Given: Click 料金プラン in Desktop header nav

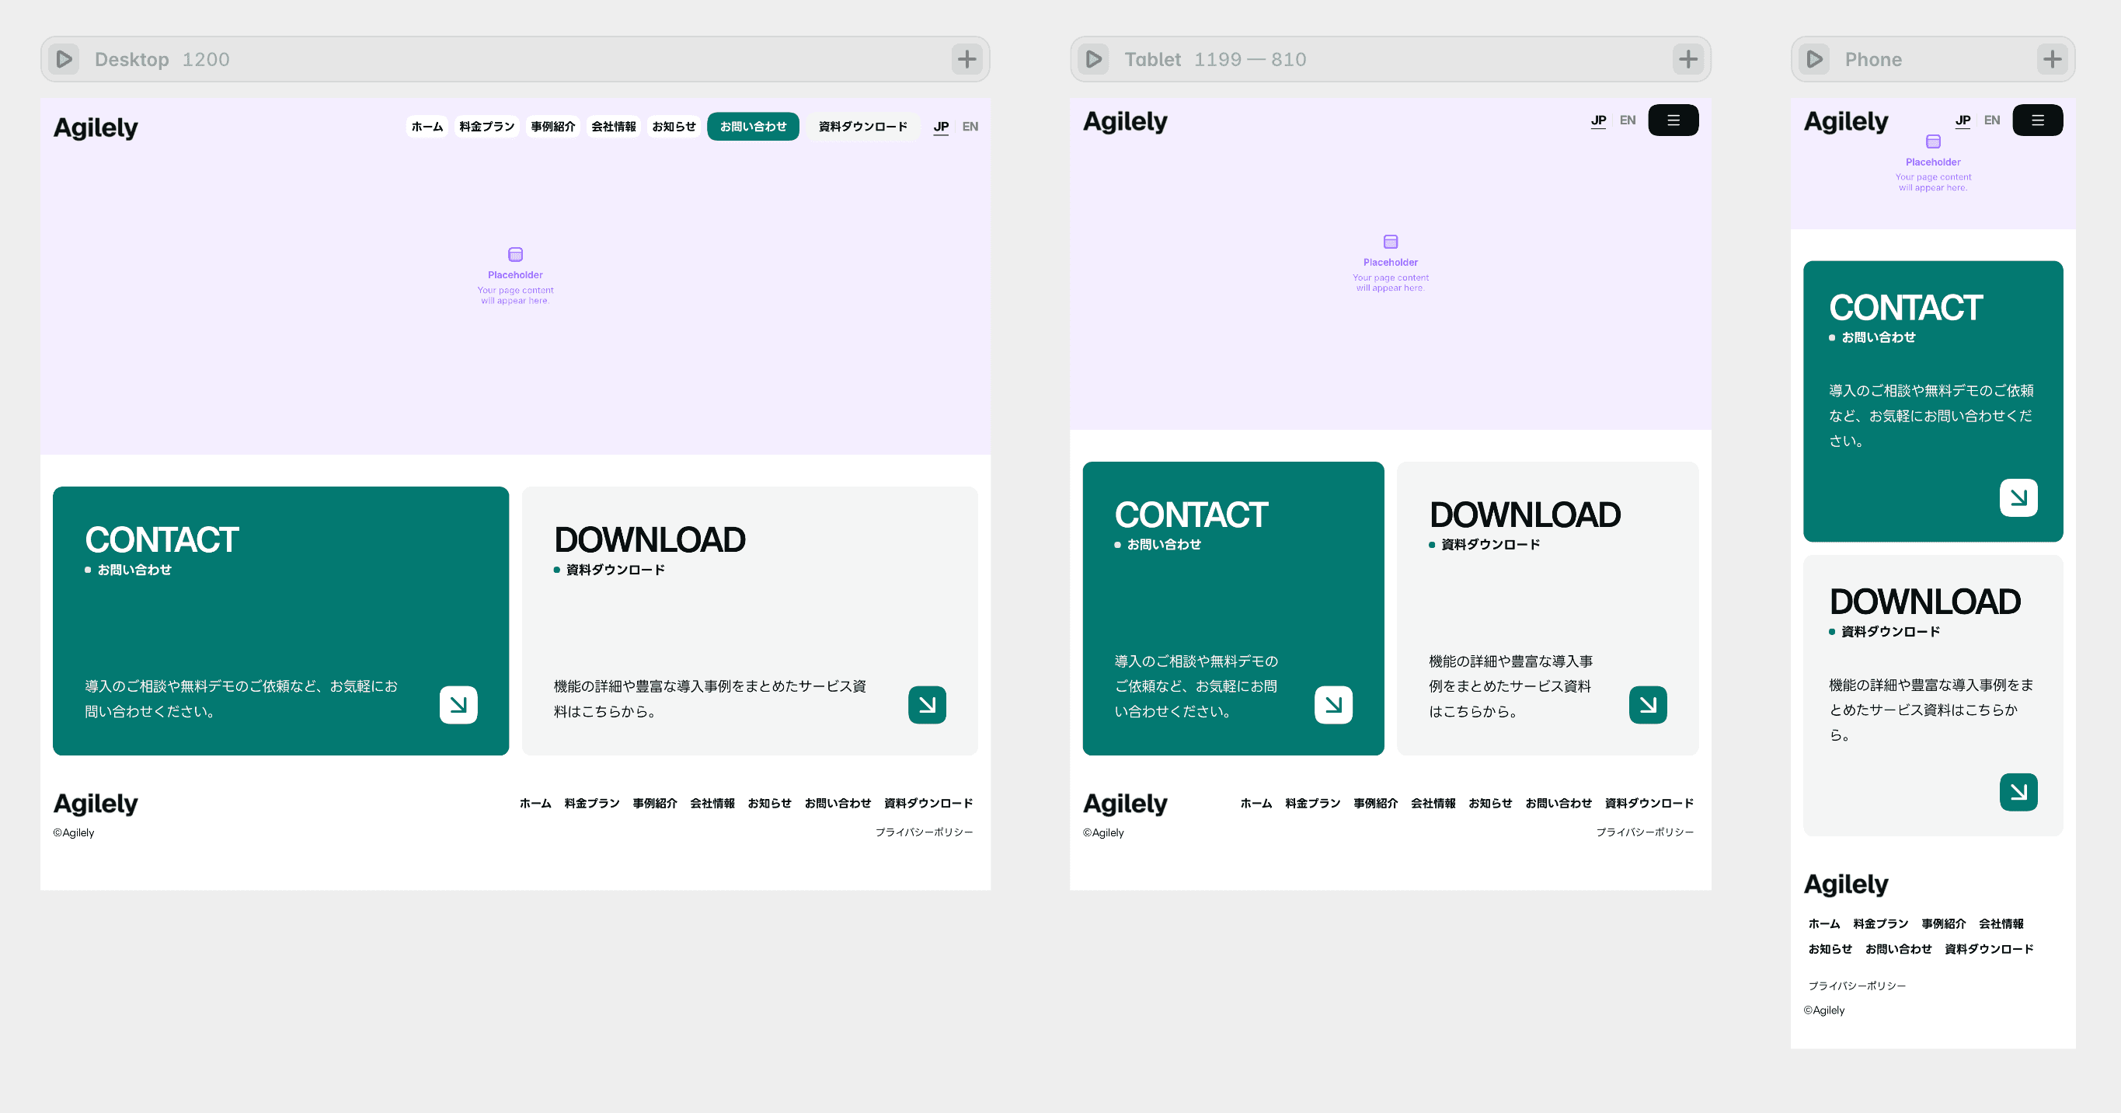Looking at the screenshot, I should 486,127.
